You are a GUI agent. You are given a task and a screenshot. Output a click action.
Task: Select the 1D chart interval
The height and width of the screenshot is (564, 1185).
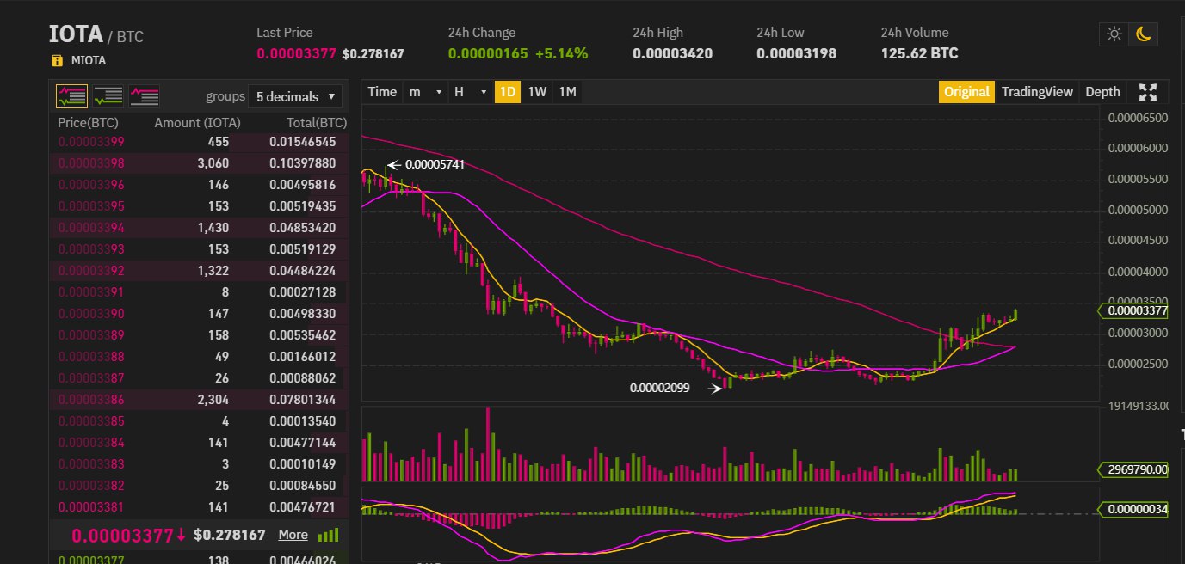[509, 92]
